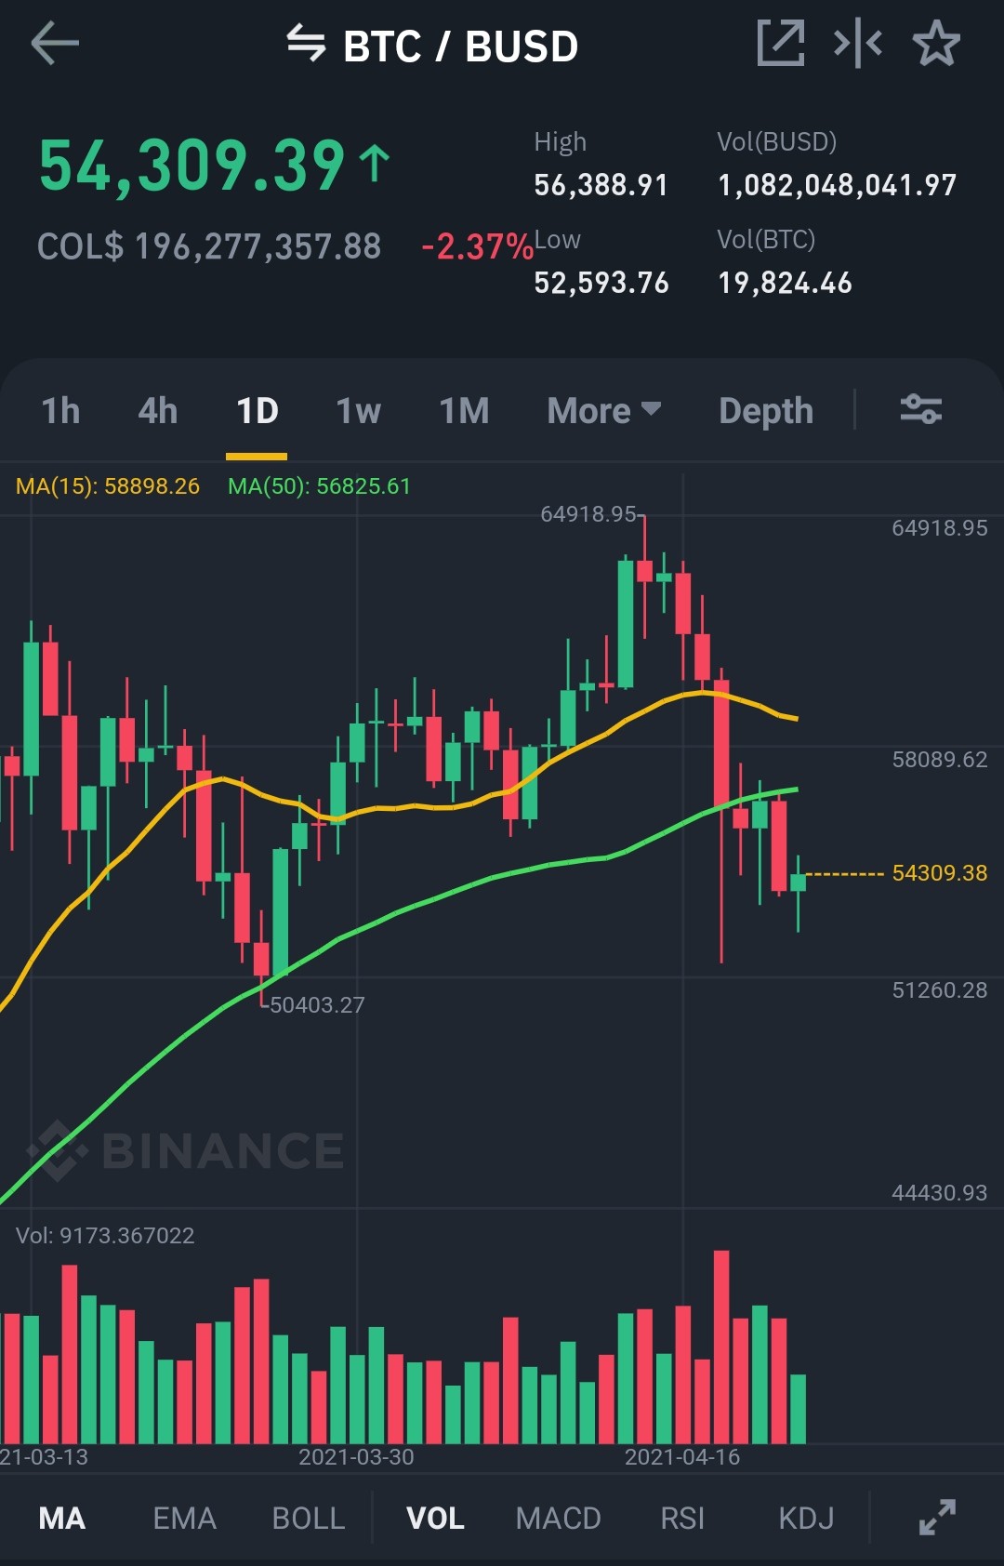
Task: Enable the MACD indicator
Action: point(559,1518)
